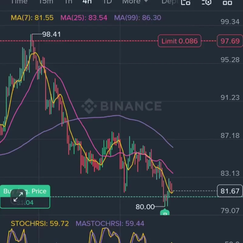Image resolution: width=243 pixels, height=243 pixels.
Task: Click the green B buy marker
Action: click(x=165, y=212)
